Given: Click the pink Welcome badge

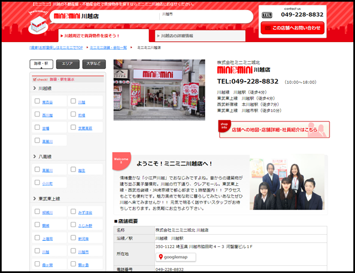Looking at the screenshot, I should [121, 161].
